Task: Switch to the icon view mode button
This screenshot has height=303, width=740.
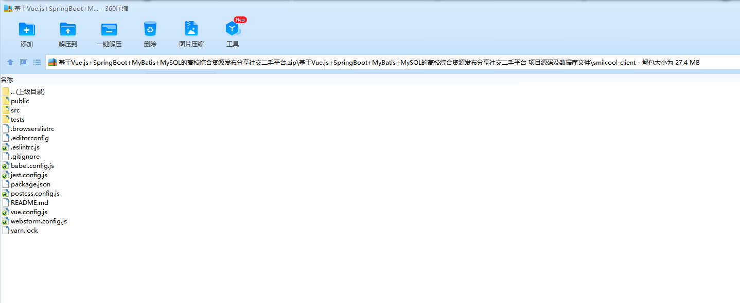Action: [x=24, y=62]
